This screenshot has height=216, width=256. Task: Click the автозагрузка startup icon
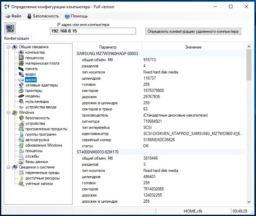pyautogui.click(x=21, y=140)
